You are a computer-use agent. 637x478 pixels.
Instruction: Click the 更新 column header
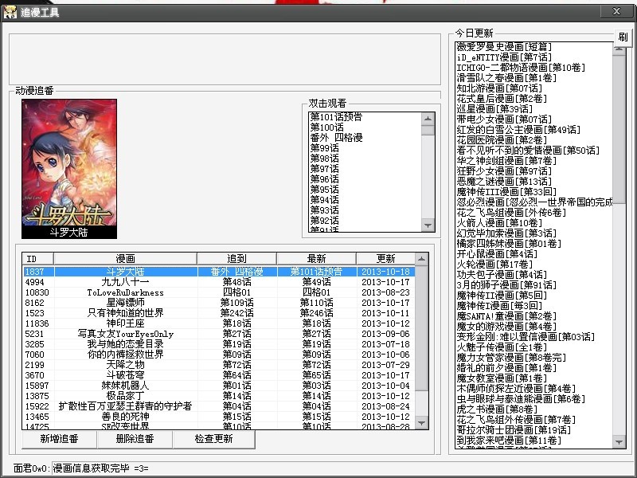click(385, 258)
